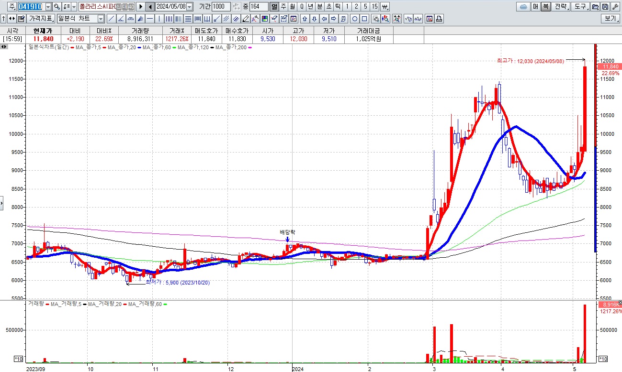
Task: Click the zoom area magnifier tool
Action: point(375,19)
